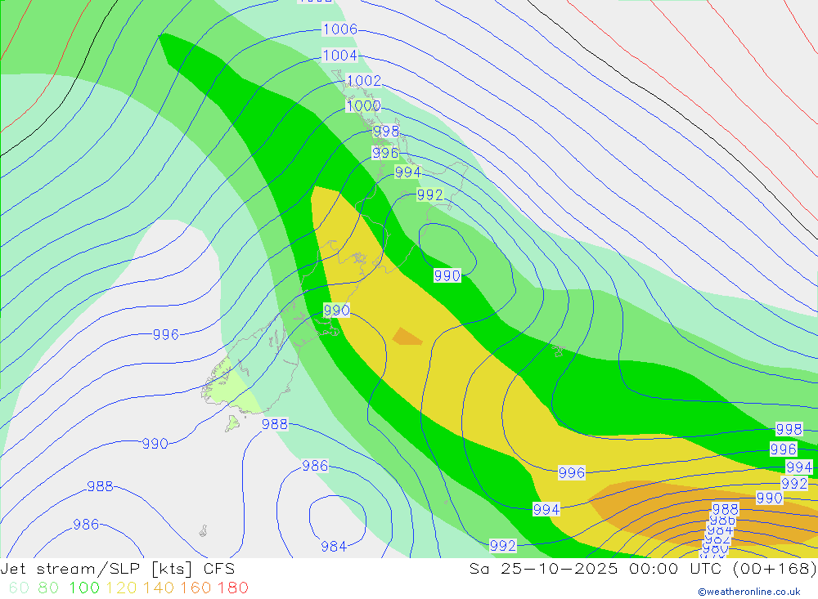Open the weatheronline.co.uk copyright link
Screen dimensions: 818x599
point(748,592)
